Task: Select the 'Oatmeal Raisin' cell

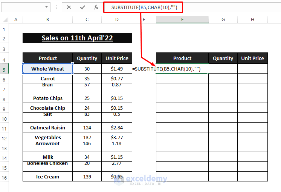Action: pos(48,127)
